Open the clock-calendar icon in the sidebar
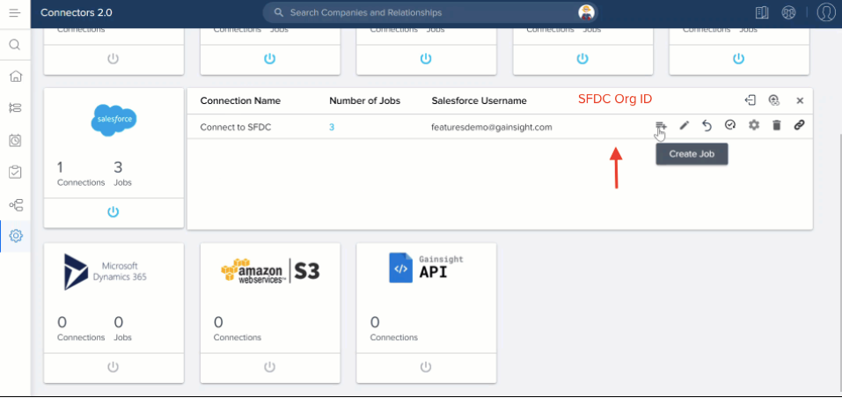This screenshot has width=842, height=398. (x=15, y=140)
